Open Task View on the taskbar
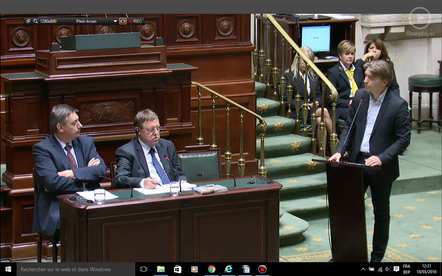This screenshot has height=276, width=442. coord(144,269)
